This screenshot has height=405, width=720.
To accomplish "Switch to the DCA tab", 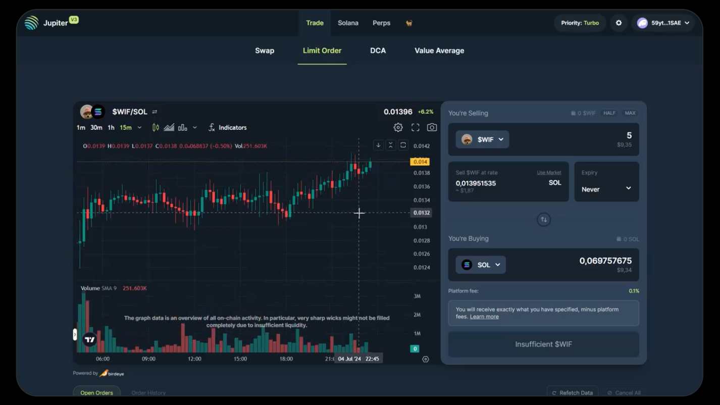I will (x=378, y=50).
